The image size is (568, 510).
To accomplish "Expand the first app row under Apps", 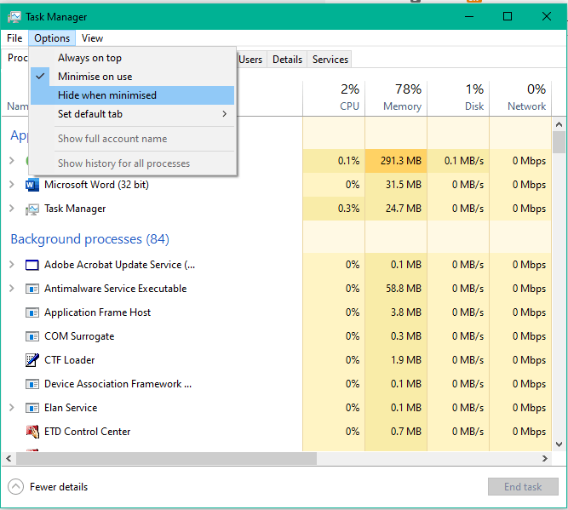I will pyautogui.click(x=12, y=160).
